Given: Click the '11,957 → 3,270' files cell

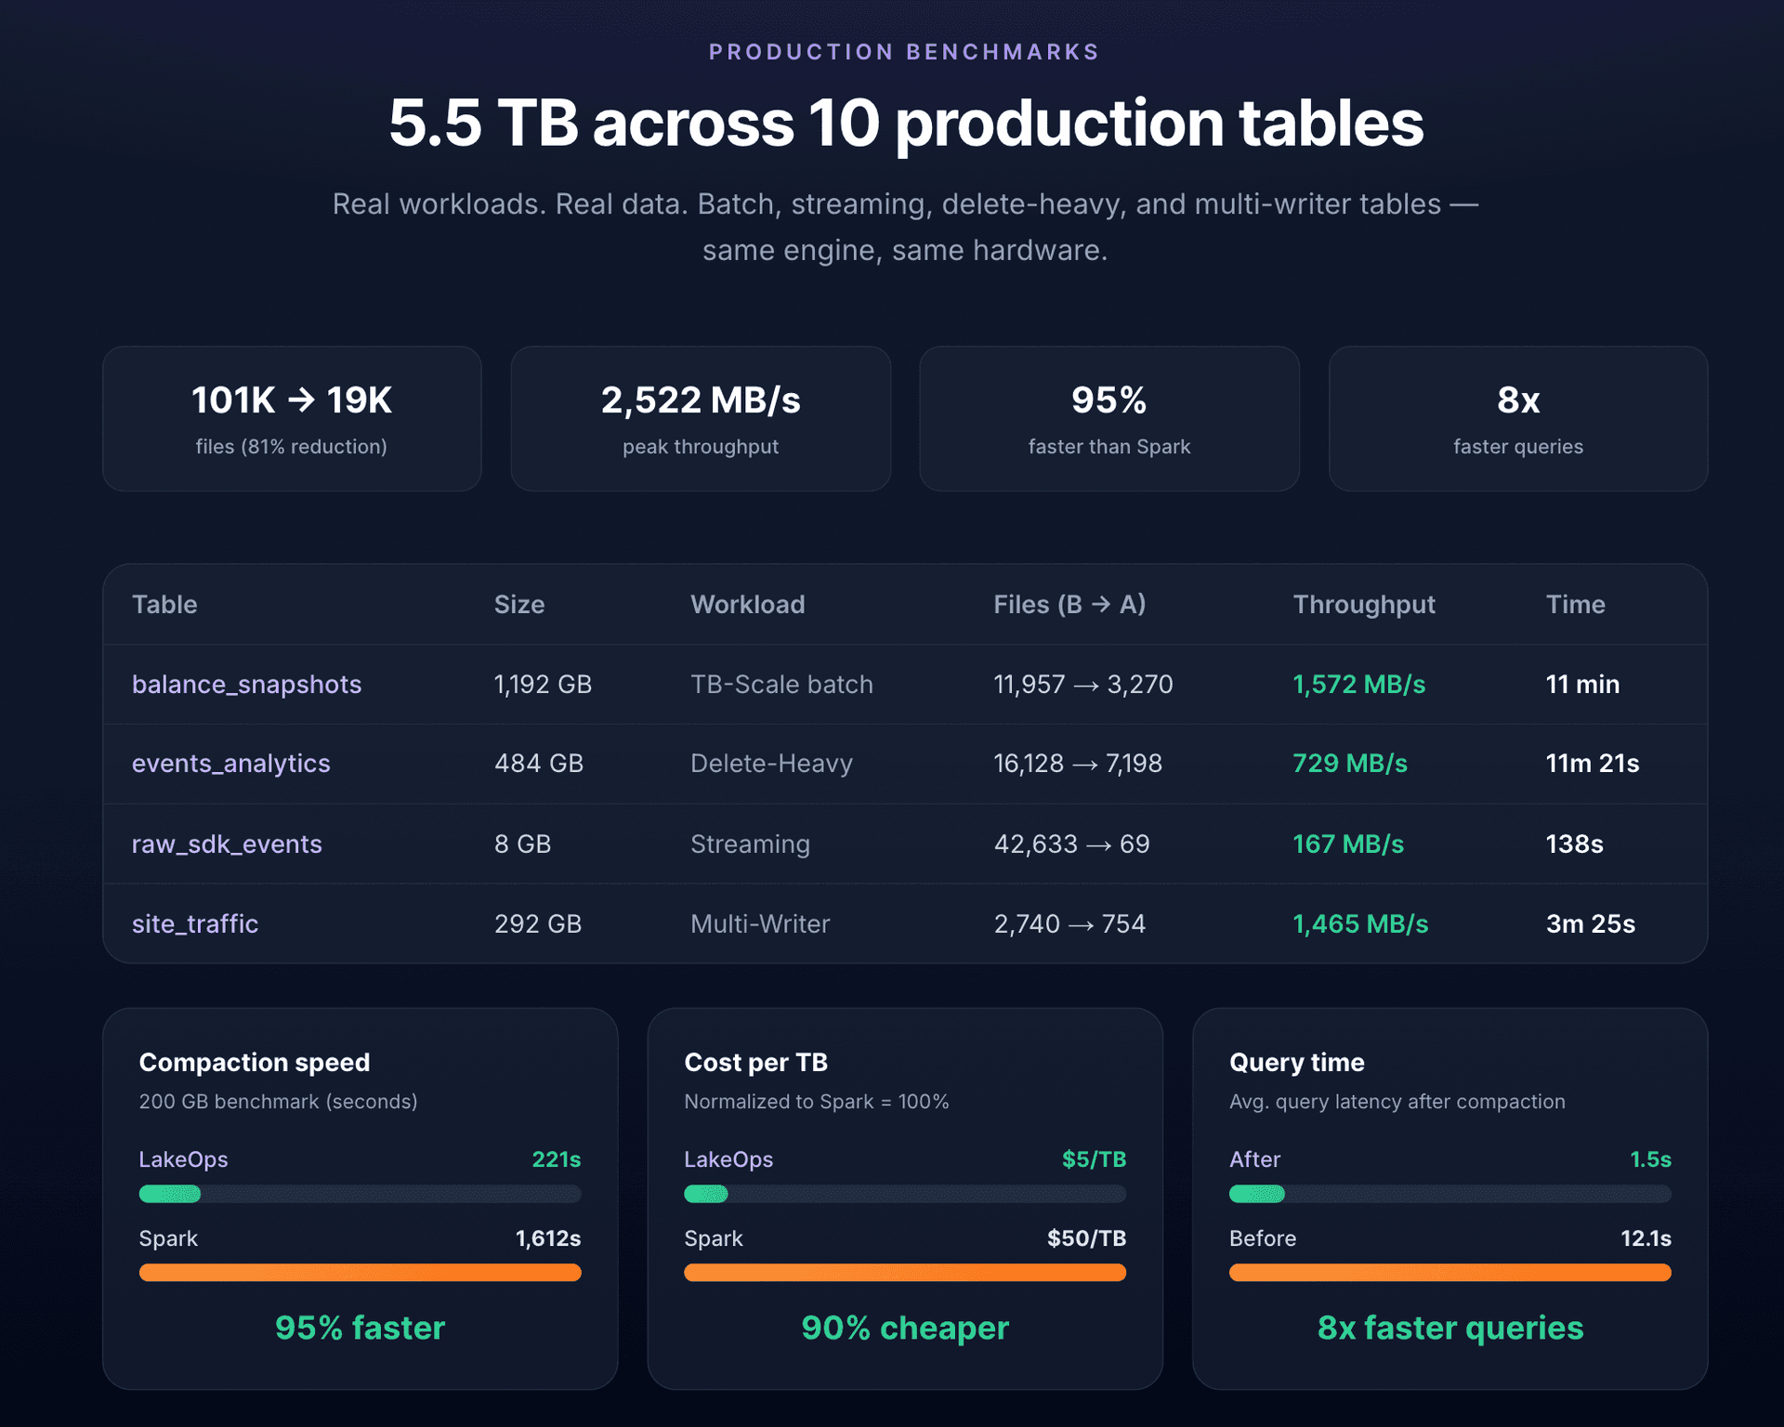Looking at the screenshot, I should tap(1083, 685).
